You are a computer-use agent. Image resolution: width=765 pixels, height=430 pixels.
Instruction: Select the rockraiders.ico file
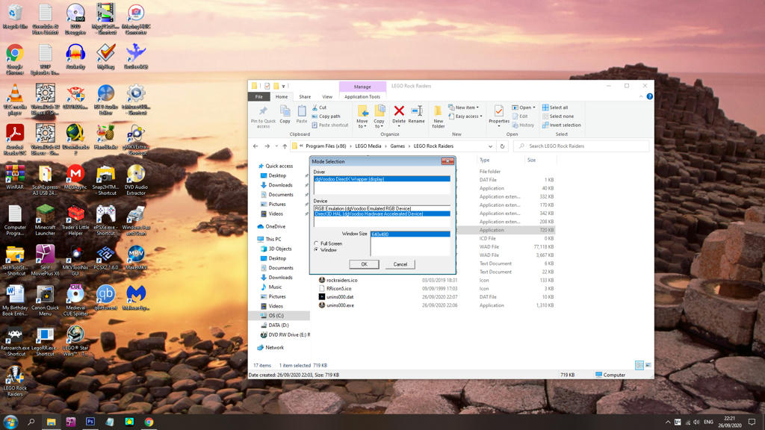(x=341, y=281)
